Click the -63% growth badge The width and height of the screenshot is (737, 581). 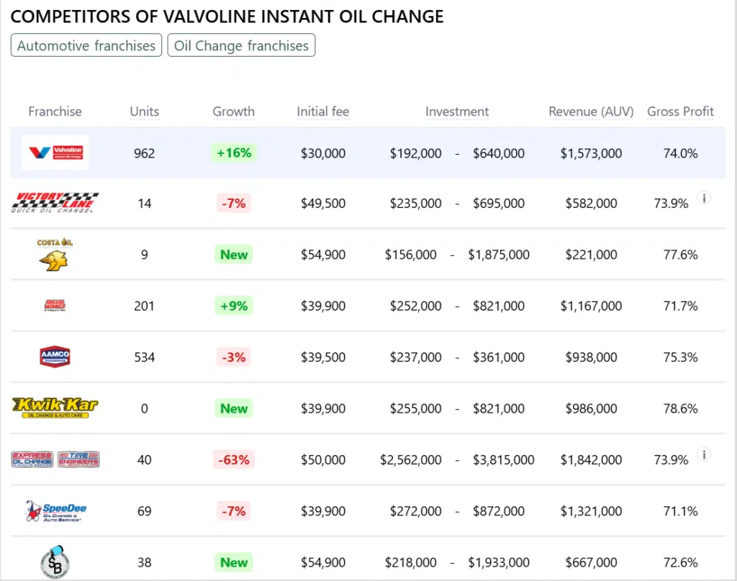233,459
